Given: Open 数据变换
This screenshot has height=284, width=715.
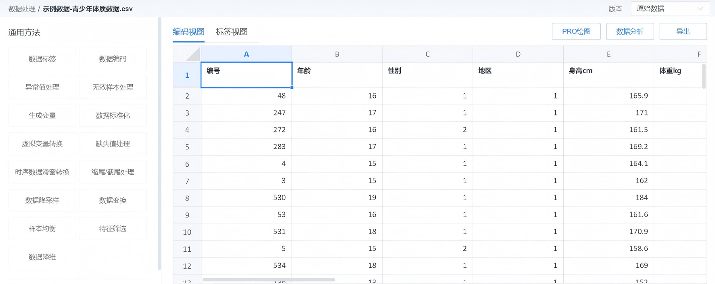Looking at the screenshot, I should click(113, 200).
